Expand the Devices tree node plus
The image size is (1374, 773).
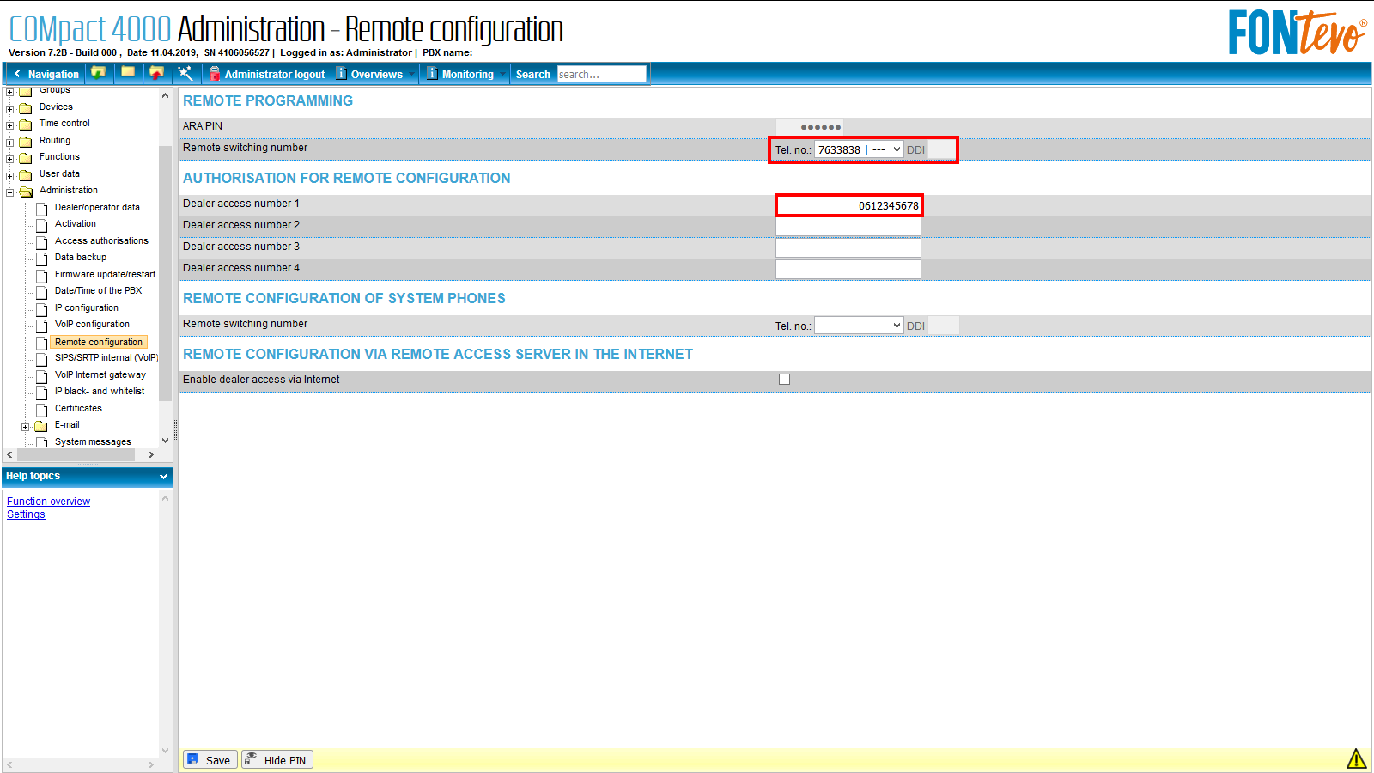pos(10,108)
